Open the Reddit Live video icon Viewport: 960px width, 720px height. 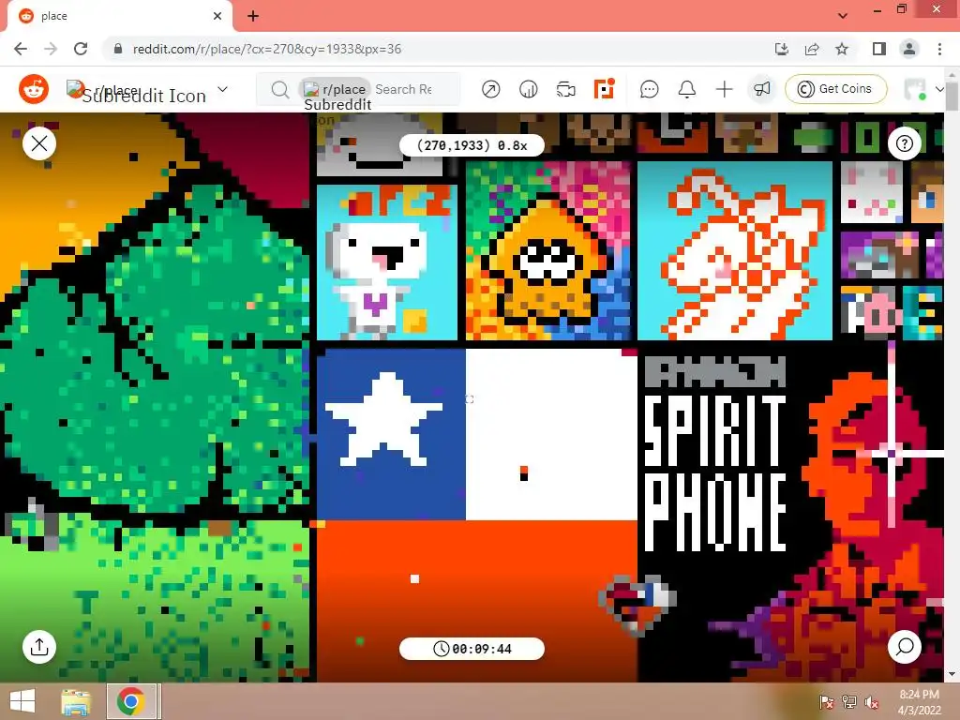click(x=565, y=89)
